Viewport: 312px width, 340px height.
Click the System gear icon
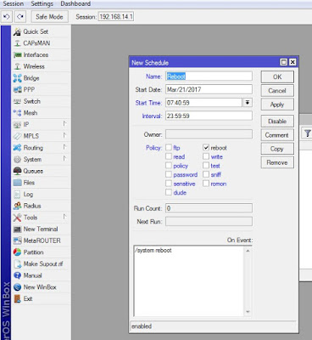[x=17, y=160]
